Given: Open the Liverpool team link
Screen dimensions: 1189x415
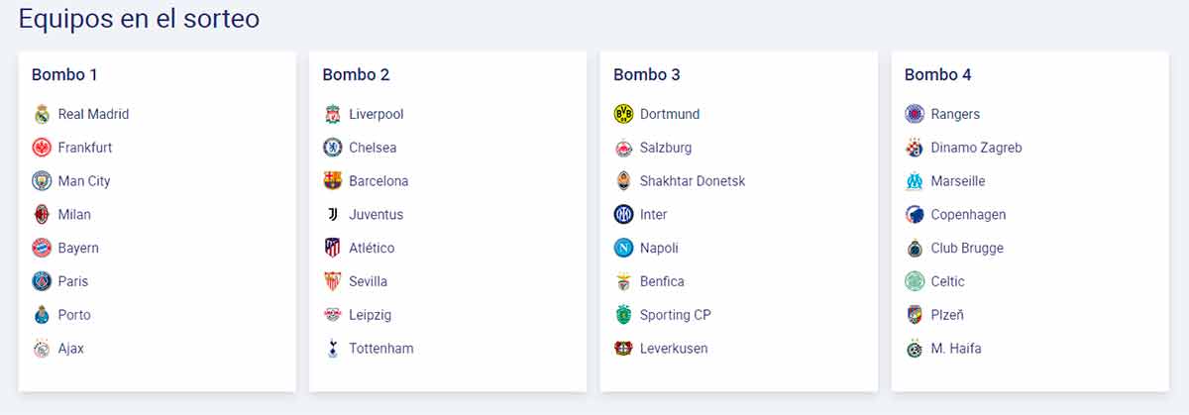Looking at the screenshot, I should pos(377,114).
